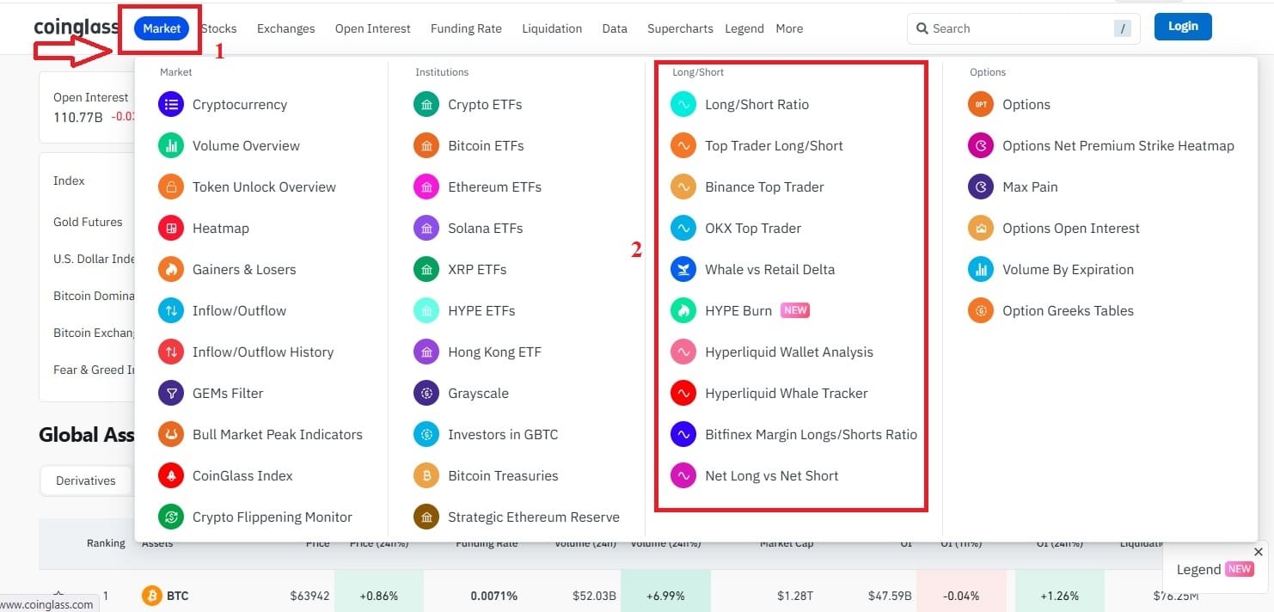The height and width of the screenshot is (612, 1274).
Task: Click the Cryptocurrency list icon
Action: click(171, 104)
